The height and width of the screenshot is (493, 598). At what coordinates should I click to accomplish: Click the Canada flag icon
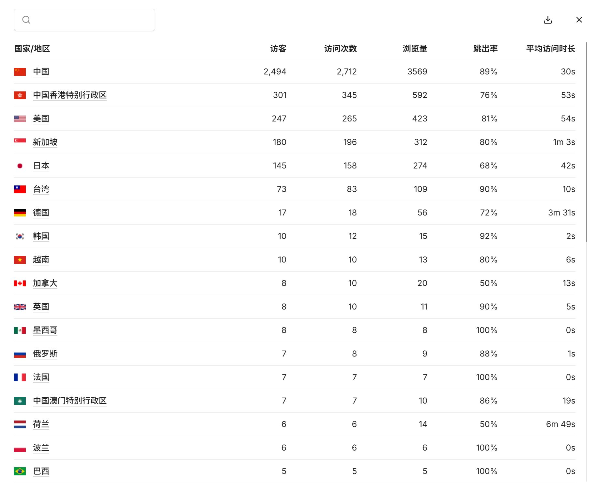pos(20,283)
